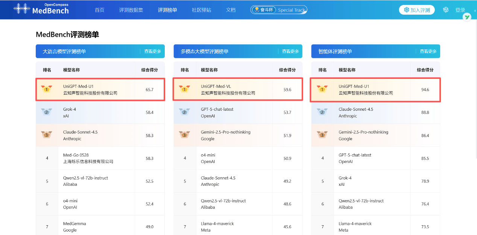Click the globe language icon in the navbar

pyautogui.click(x=445, y=9)
